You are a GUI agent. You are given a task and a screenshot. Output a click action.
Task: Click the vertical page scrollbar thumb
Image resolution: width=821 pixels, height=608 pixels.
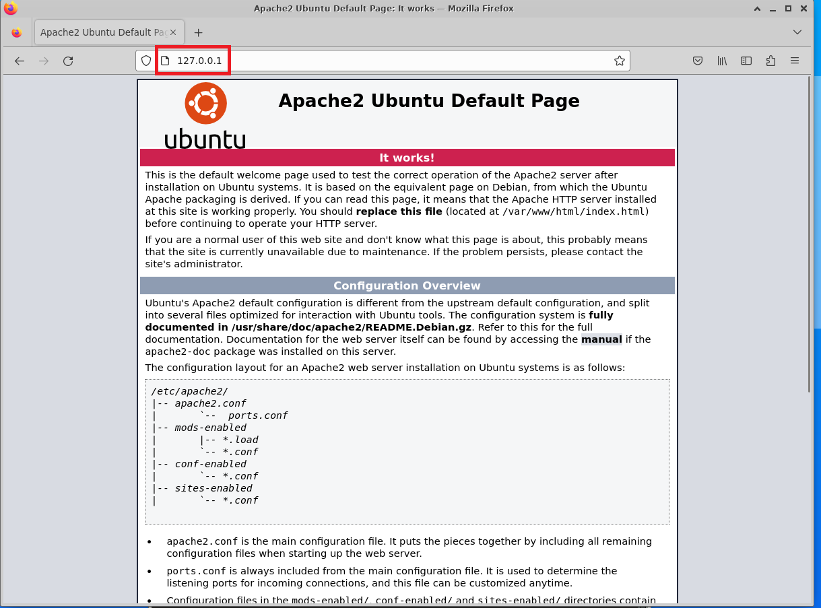tap(809, 234)
